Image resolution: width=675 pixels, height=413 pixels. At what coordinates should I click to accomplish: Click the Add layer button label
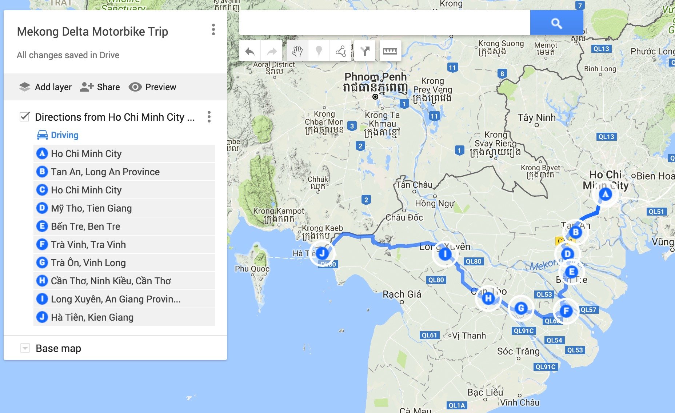pyautogui.click(x=53, y=87)
